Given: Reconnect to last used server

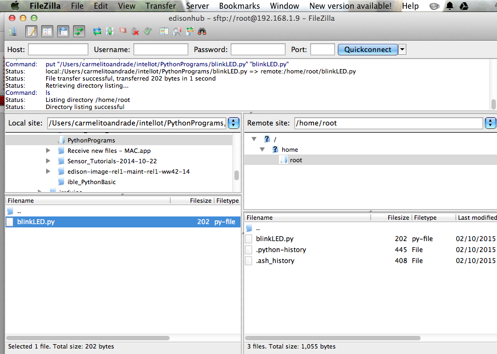Looking at the screenshot, I should [148, 31].
